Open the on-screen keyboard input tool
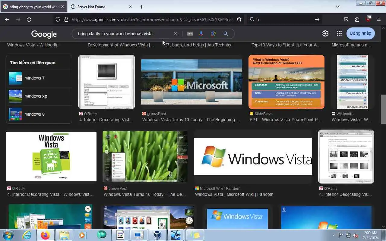This screenshot has height=241, width=386. [190, 34]
